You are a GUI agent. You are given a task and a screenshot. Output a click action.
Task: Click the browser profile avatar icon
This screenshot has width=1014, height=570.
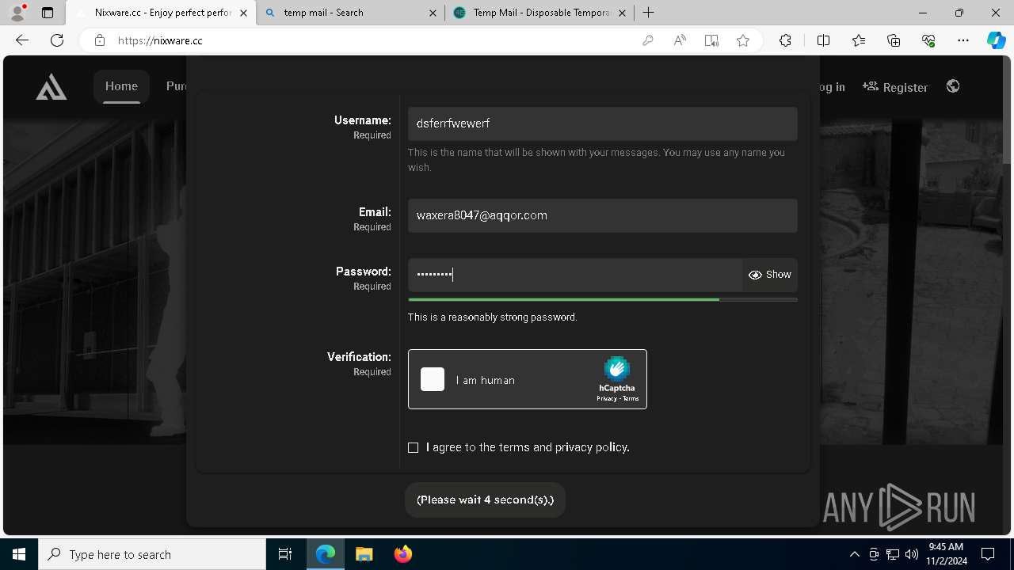[x=17, y=12]
